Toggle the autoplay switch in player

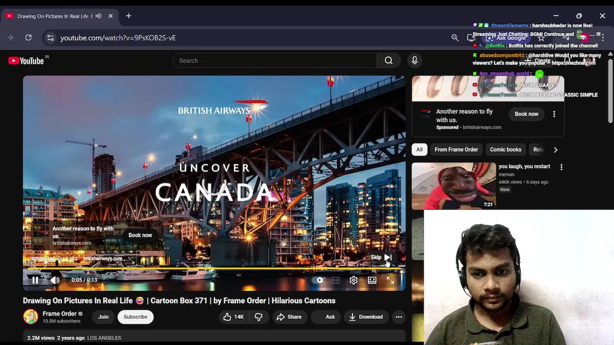coord(318,280)
